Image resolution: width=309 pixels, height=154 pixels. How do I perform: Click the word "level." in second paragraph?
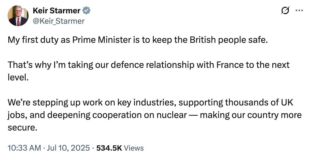[x=18, y=78]
